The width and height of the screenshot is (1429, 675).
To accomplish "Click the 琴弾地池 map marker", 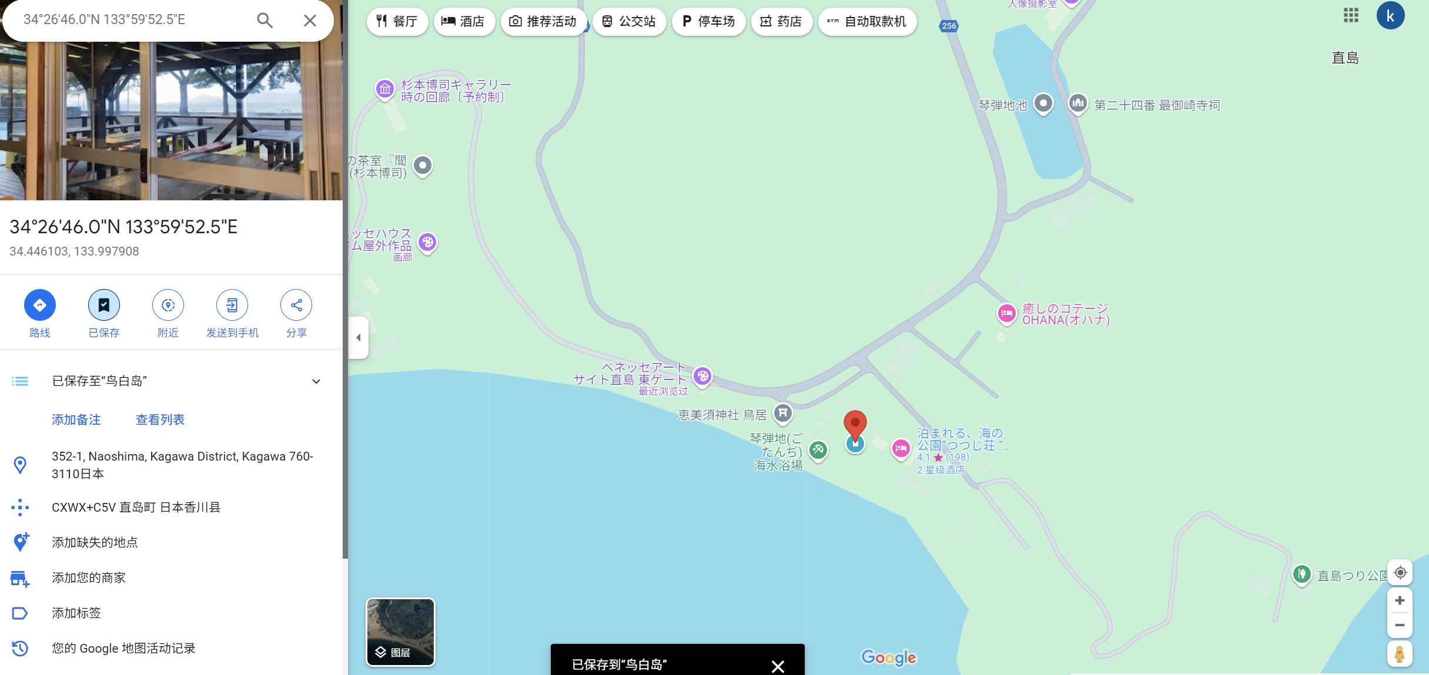I will click(x=1043, y=105).
